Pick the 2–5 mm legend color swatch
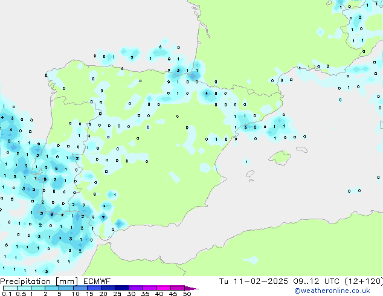The height and width of the screenshot is (296, 383). 52,288
